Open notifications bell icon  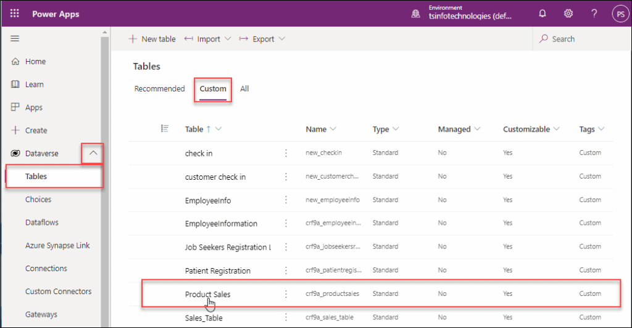(x=543, y=14)
